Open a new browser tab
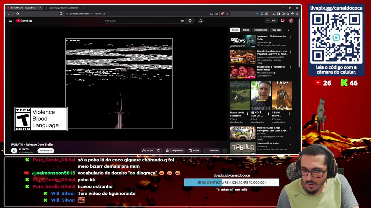This screenshot has height=208, width=371. [84, 8]
